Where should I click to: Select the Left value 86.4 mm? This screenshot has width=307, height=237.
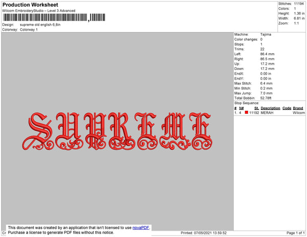[267, 54]
